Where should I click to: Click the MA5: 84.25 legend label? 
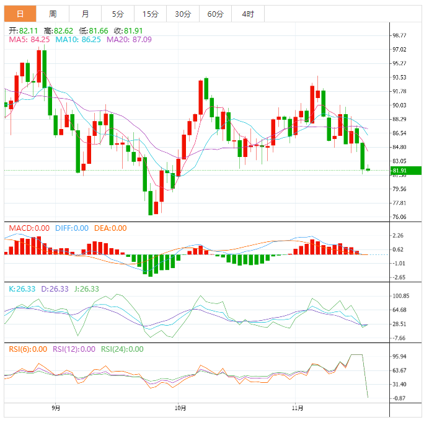(30, 40)
